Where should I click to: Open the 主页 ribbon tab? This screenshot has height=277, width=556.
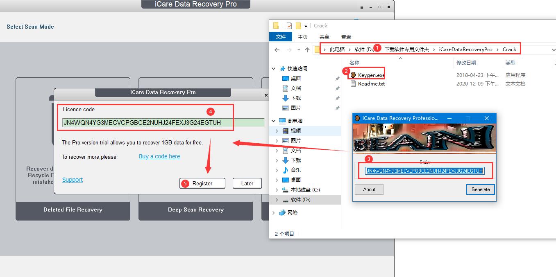coord(303,37)
